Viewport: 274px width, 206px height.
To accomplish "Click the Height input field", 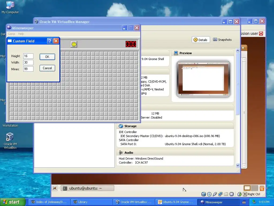I will click(28, 56).
